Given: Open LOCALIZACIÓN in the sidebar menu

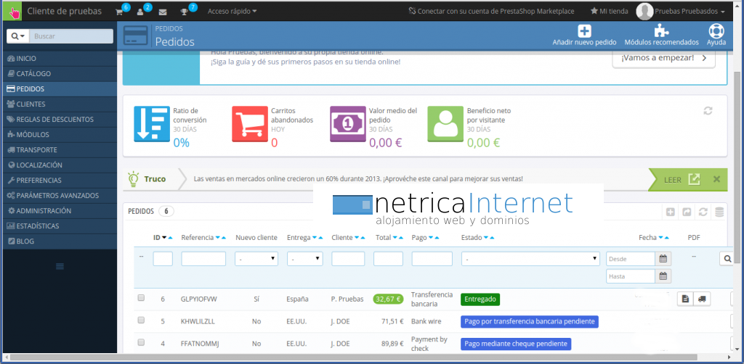Looking at the screenshot, I should 60,165.
